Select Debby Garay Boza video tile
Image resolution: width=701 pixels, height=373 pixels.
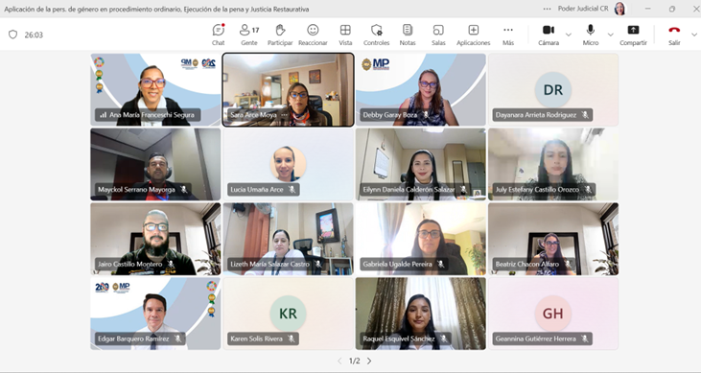tap(421, 89)
